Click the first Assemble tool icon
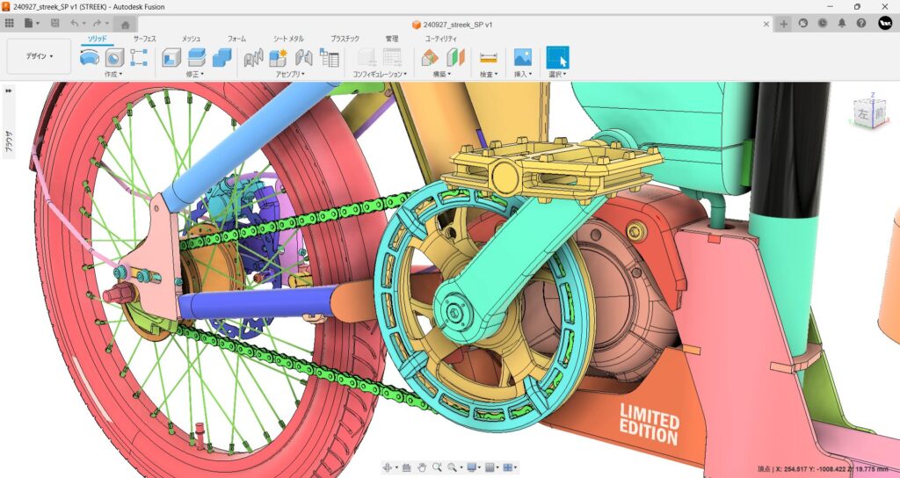 (253, 57)
